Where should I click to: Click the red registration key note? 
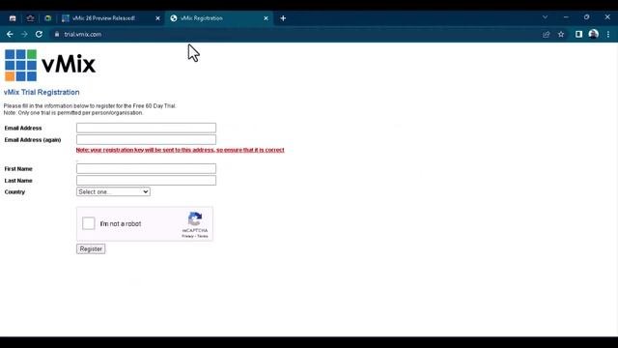tap(181, 150)
